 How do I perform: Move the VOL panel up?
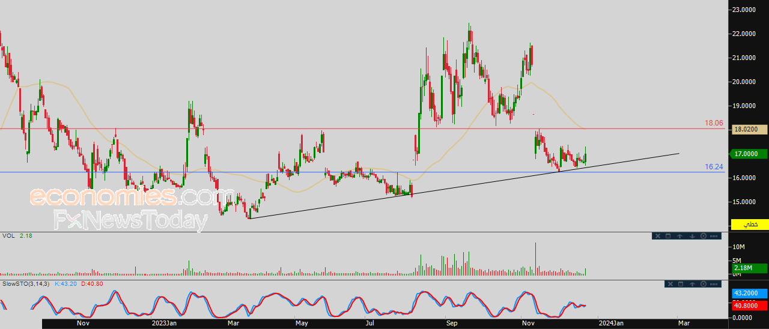[680, 236]
